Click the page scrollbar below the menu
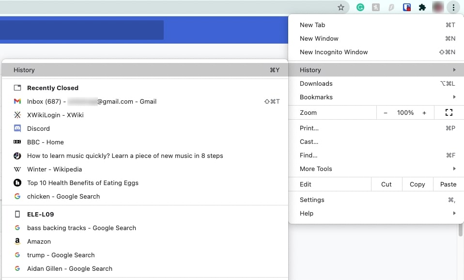Viewport: 464px width, 280px height. [461, 230]
